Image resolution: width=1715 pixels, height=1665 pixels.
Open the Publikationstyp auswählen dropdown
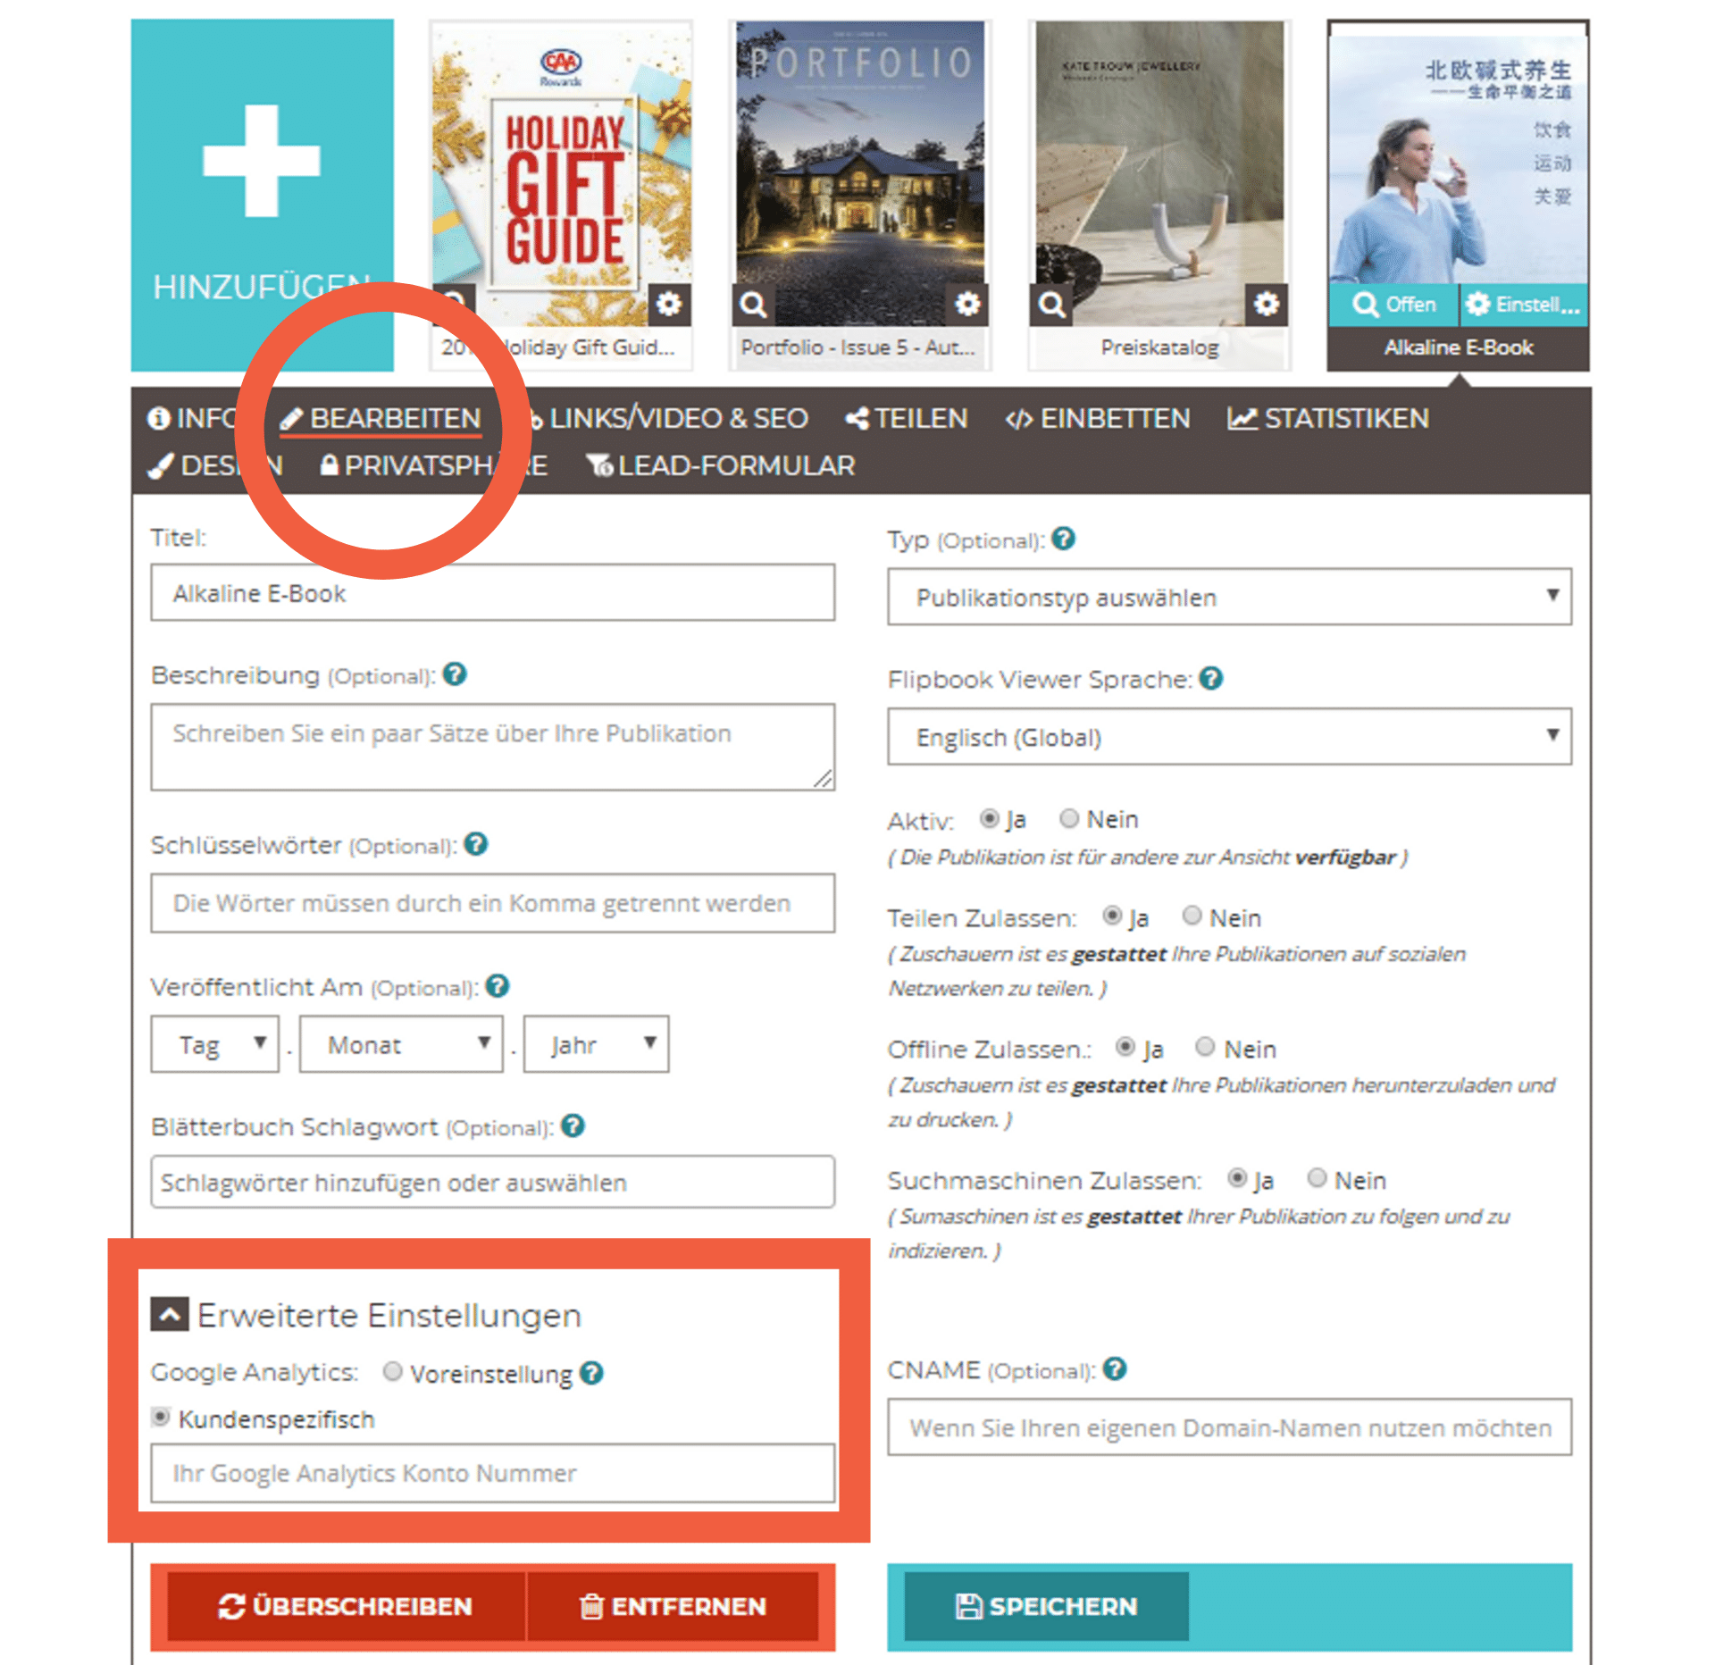coord(1229,597)
